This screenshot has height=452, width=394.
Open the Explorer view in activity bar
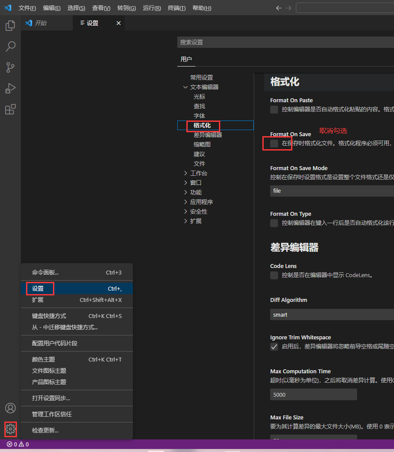pos(10,26)
